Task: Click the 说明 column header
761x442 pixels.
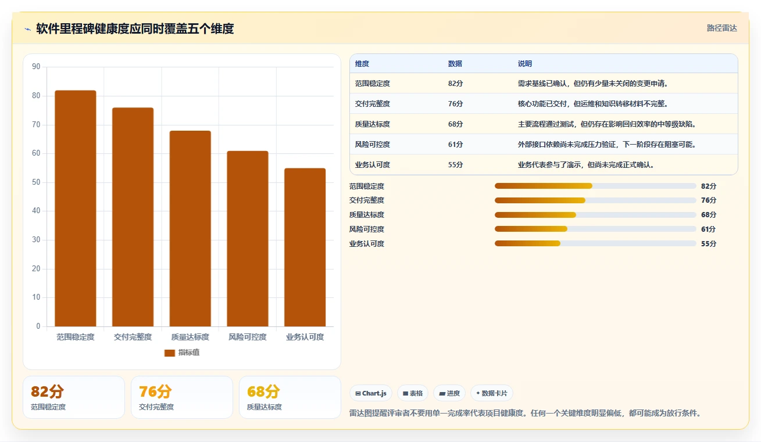Action: pyautogui.click(x=525, y=64)
